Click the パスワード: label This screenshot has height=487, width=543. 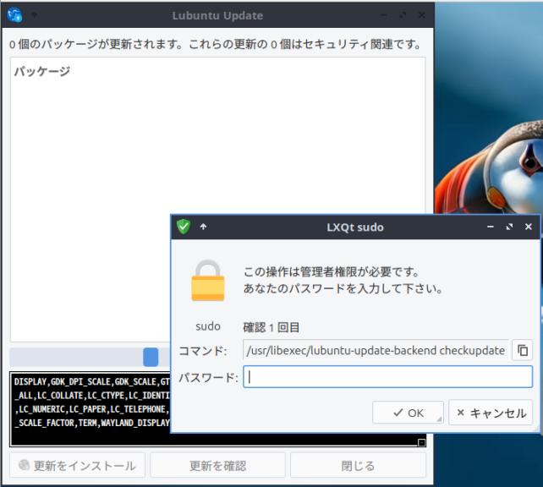pyautogui.click(x=208, y=377)
